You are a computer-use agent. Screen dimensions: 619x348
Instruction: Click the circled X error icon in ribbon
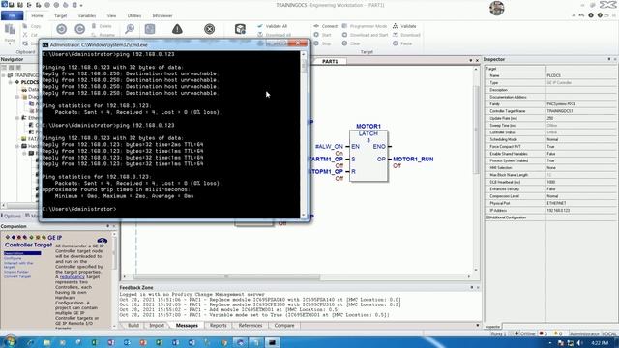210,29
